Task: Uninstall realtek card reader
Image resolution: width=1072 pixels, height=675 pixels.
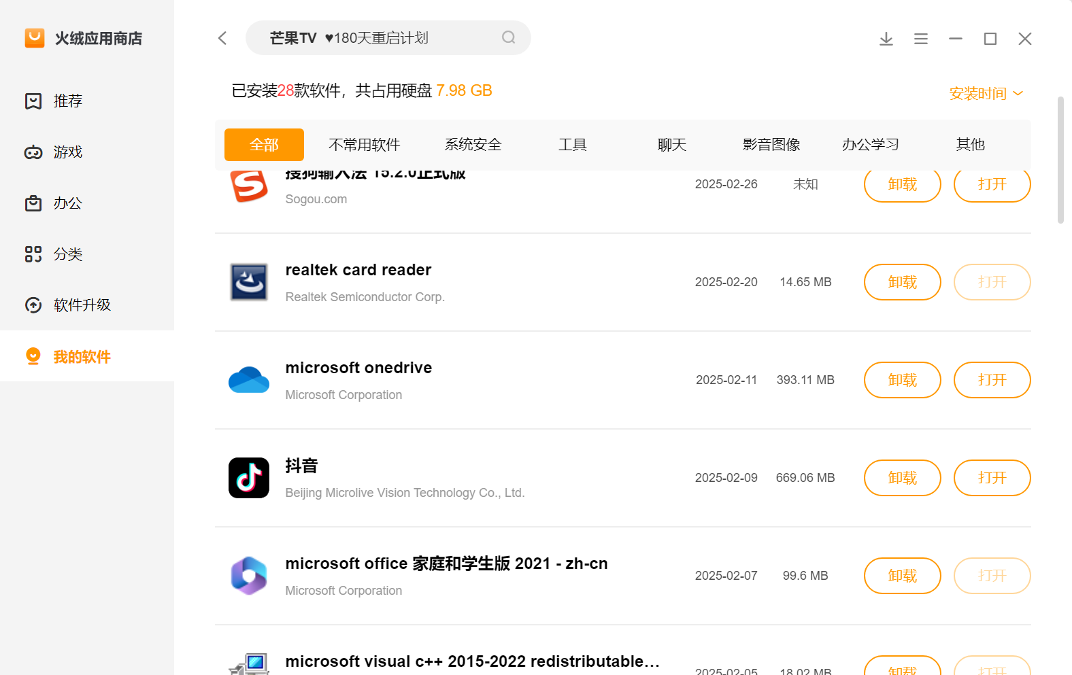Action: (x=903, y=282)
